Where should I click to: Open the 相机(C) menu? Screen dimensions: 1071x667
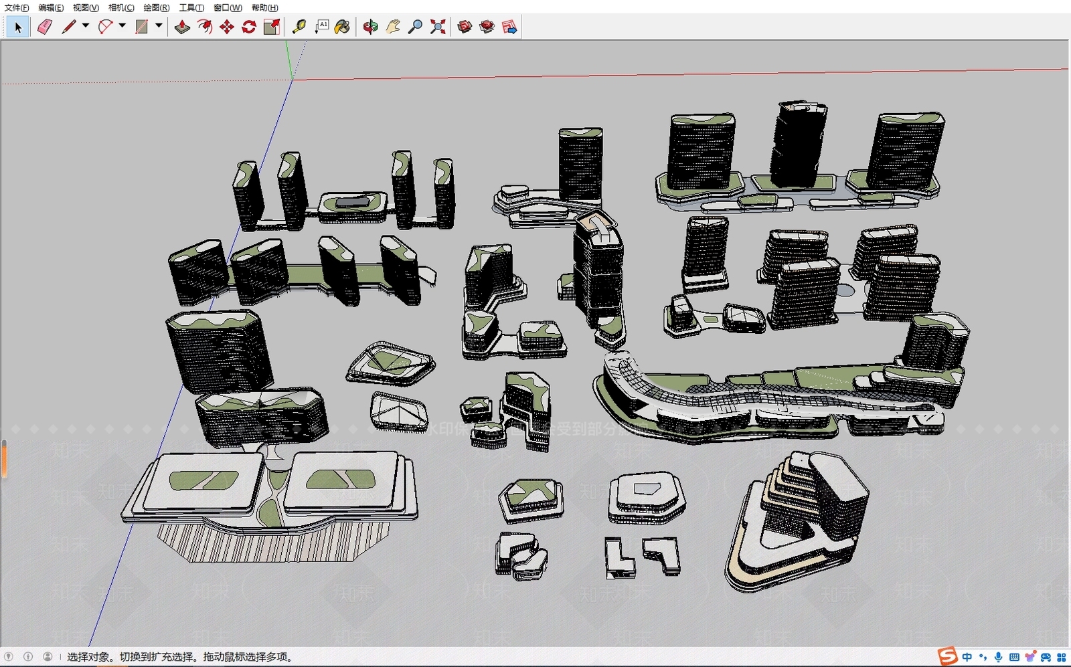[x=121, y=7]
